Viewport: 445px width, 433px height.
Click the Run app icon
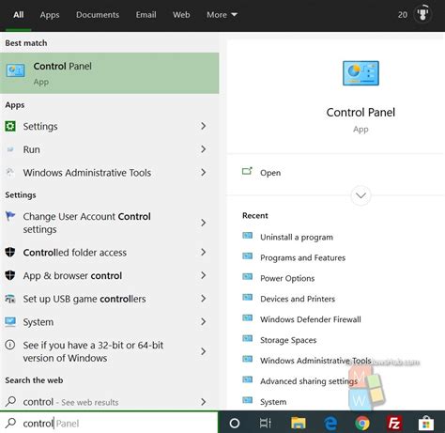pyautogui.click(x=10, y=149)
